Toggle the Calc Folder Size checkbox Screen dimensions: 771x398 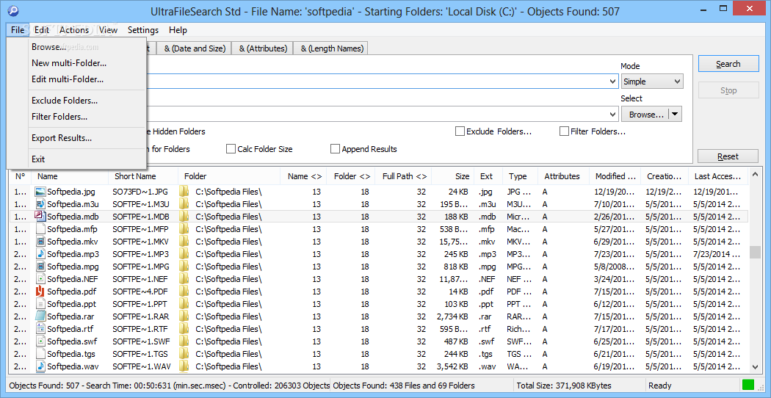[x=231, y=148]
